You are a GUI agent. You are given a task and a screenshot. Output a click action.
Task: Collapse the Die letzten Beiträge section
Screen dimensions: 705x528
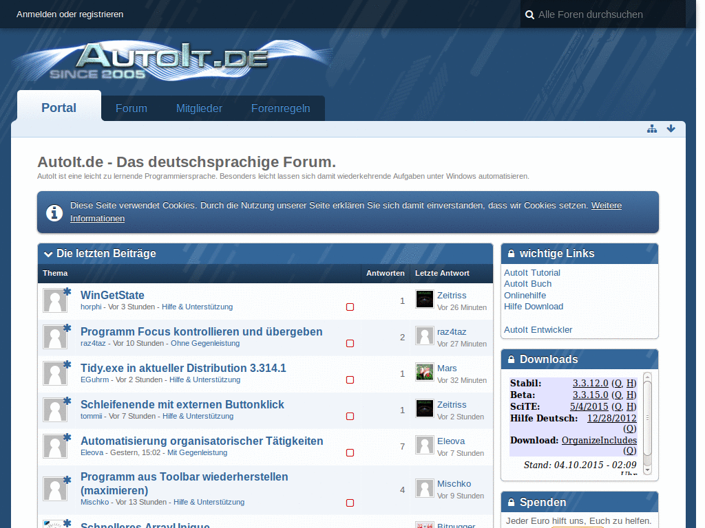point(48,254)
